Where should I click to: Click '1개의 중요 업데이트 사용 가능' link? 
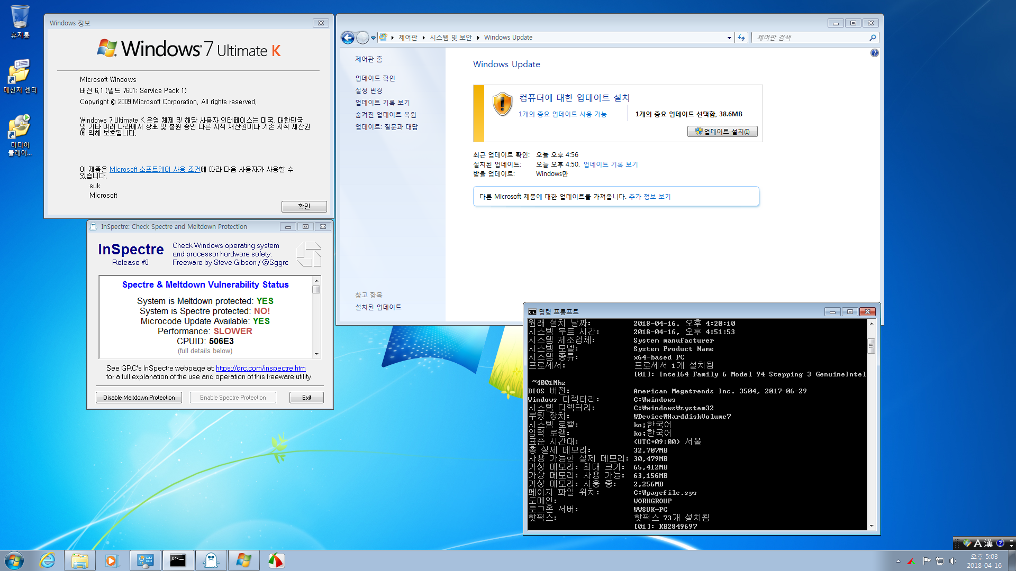(563, 114)
